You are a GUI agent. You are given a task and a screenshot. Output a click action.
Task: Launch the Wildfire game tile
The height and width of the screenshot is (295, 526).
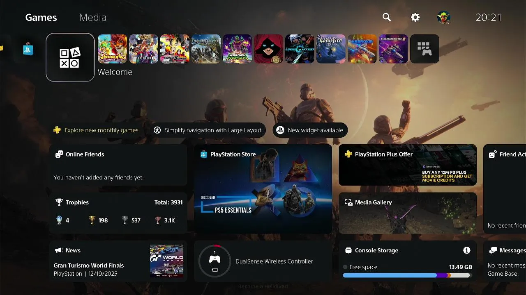331,49
